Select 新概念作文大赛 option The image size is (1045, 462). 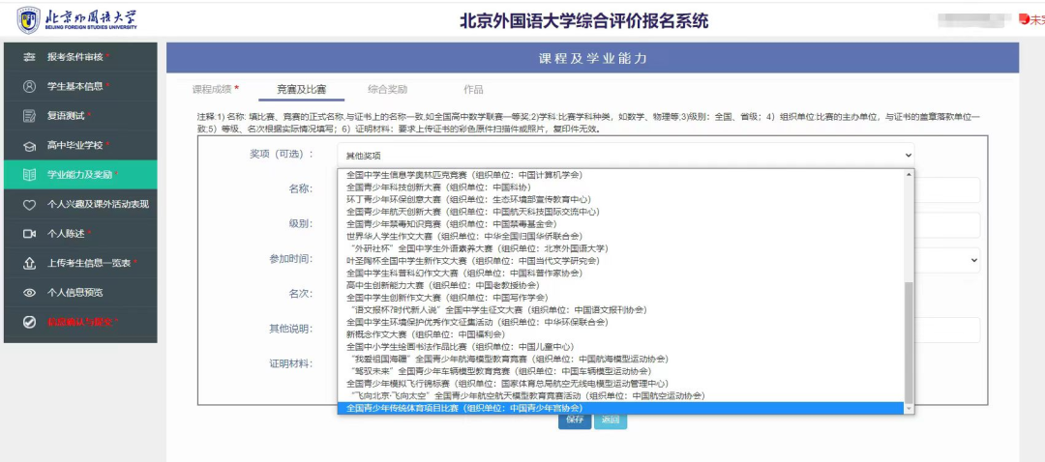pyautogui.click(x=620, y=334)
